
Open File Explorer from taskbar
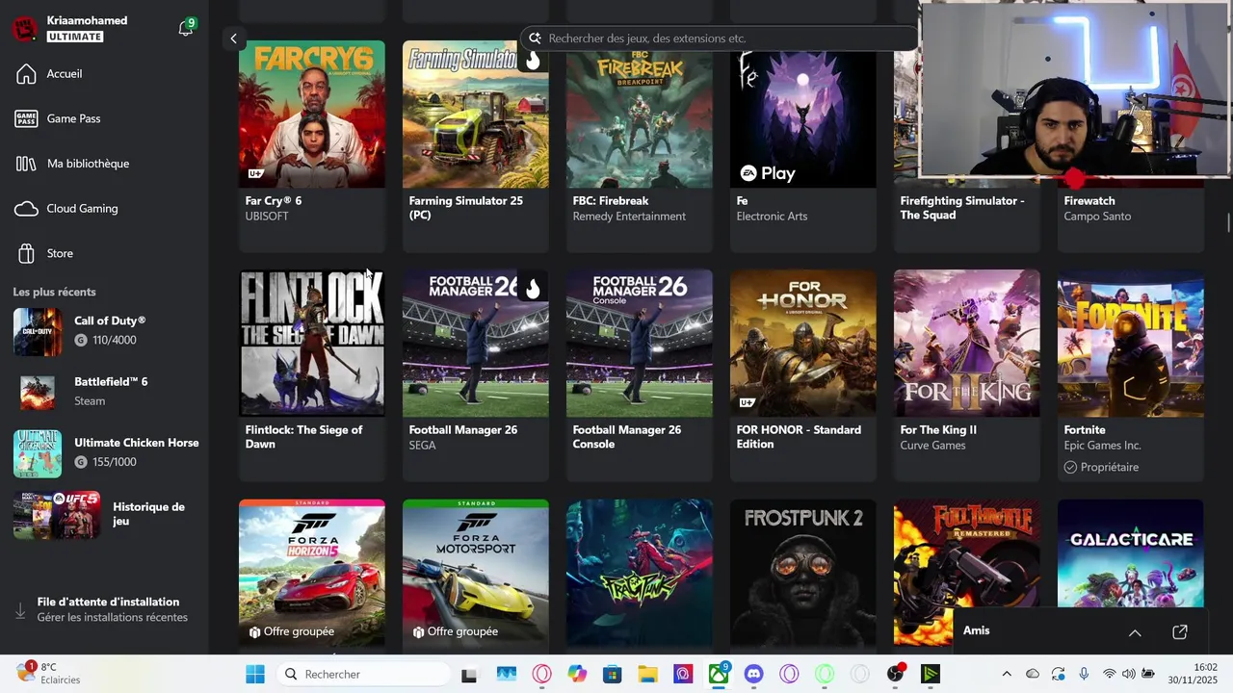[x=648, y=674]
